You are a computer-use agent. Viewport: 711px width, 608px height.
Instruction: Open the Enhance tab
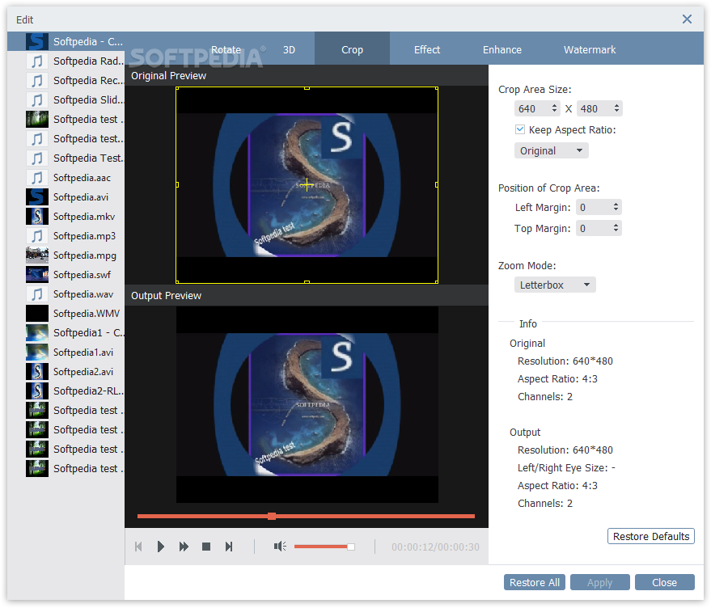point(502,50)
